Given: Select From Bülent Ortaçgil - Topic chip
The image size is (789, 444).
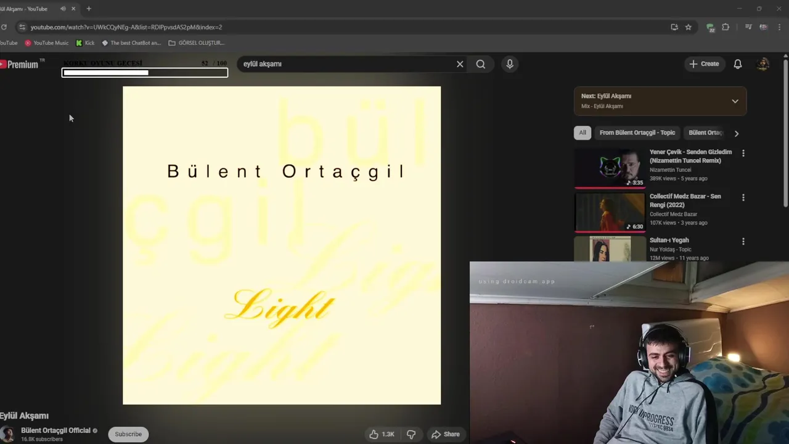Looking at the screenshot, I should point(637,133).
